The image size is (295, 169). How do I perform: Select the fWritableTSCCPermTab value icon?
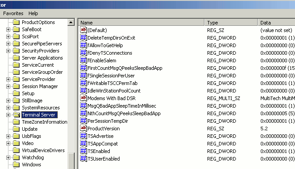pos(84,83)
